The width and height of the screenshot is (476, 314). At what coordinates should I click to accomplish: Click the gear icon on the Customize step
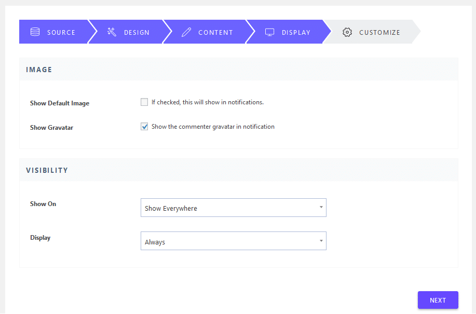tap(347, 32)
